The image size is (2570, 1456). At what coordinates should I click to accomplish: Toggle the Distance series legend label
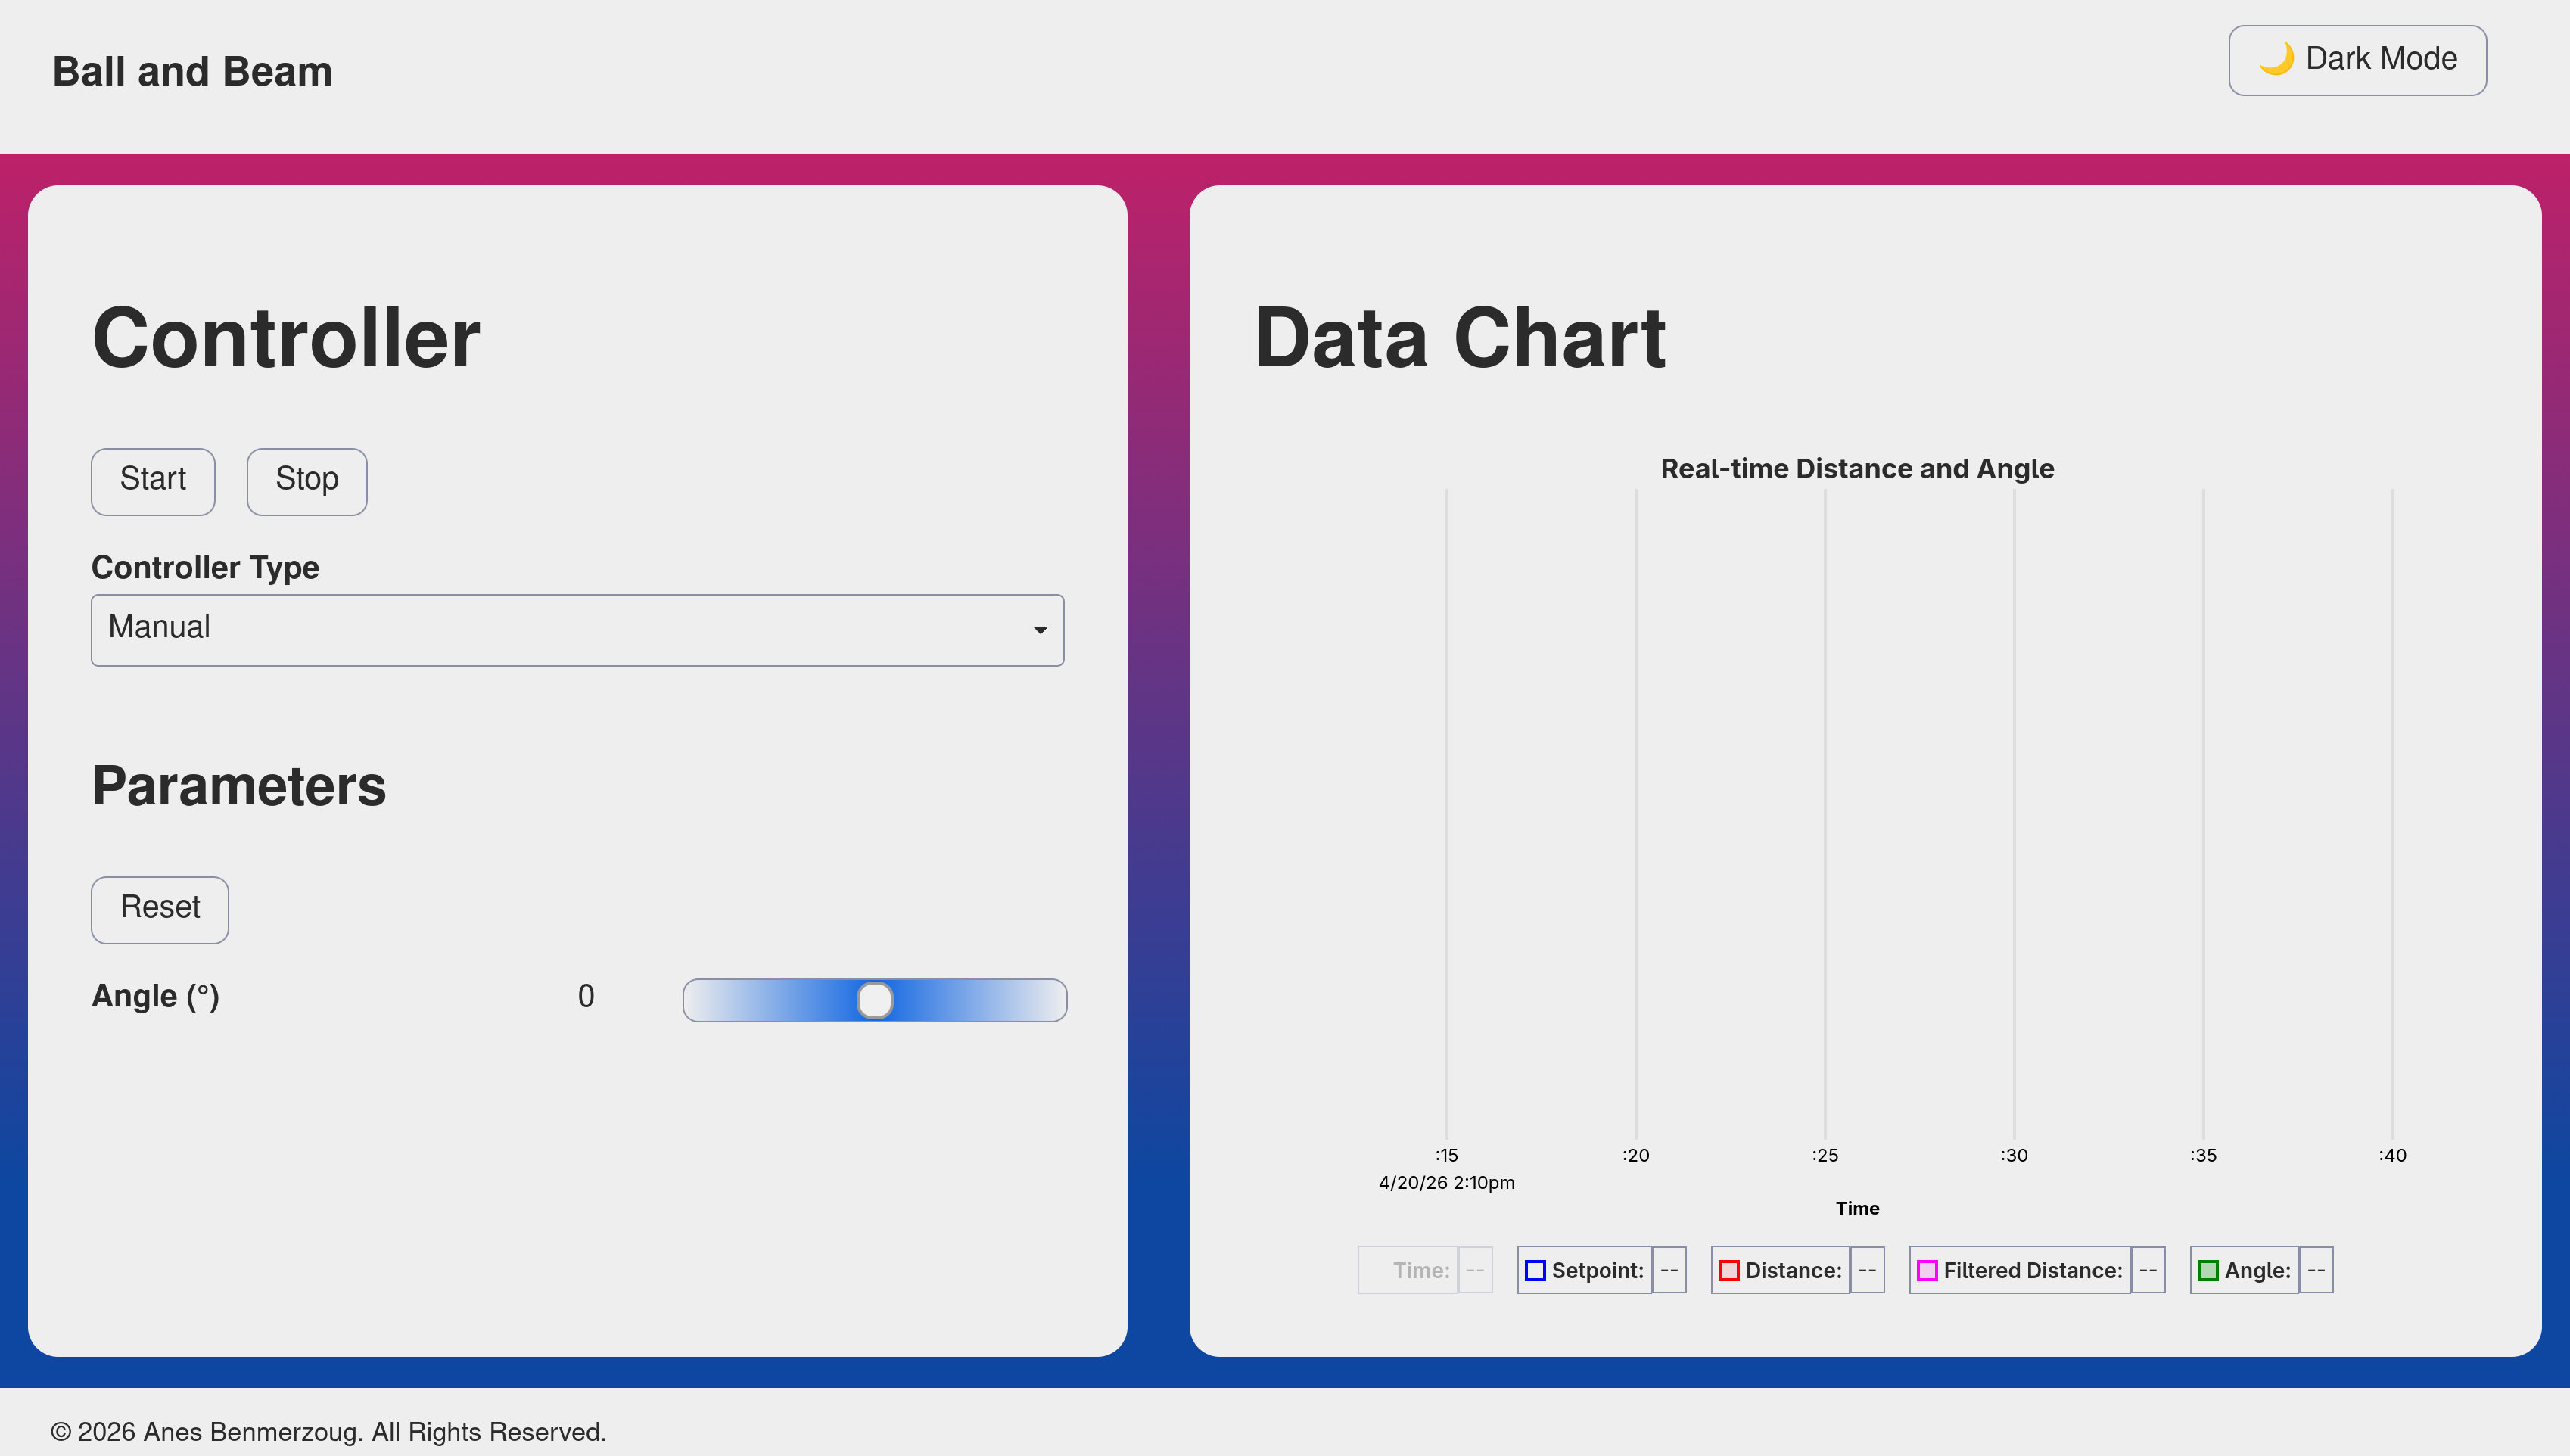coord(1793,1271)
